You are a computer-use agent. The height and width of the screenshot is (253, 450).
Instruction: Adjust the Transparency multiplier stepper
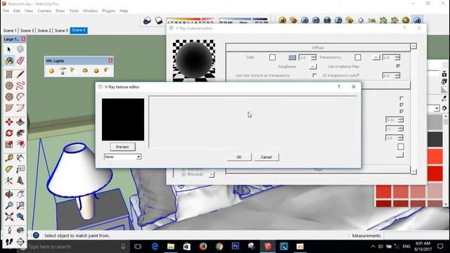397,58
